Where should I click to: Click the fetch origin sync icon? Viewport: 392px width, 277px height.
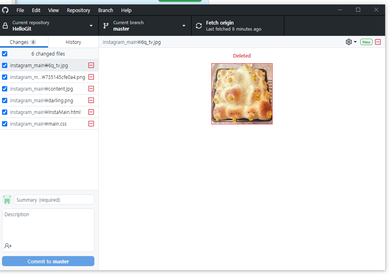[x=199, y=26]
